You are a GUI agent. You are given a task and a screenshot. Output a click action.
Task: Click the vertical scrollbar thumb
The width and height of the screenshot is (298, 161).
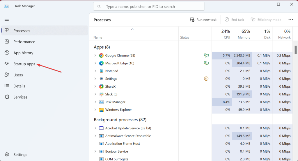pyautogui.click(x=296, y=50)
